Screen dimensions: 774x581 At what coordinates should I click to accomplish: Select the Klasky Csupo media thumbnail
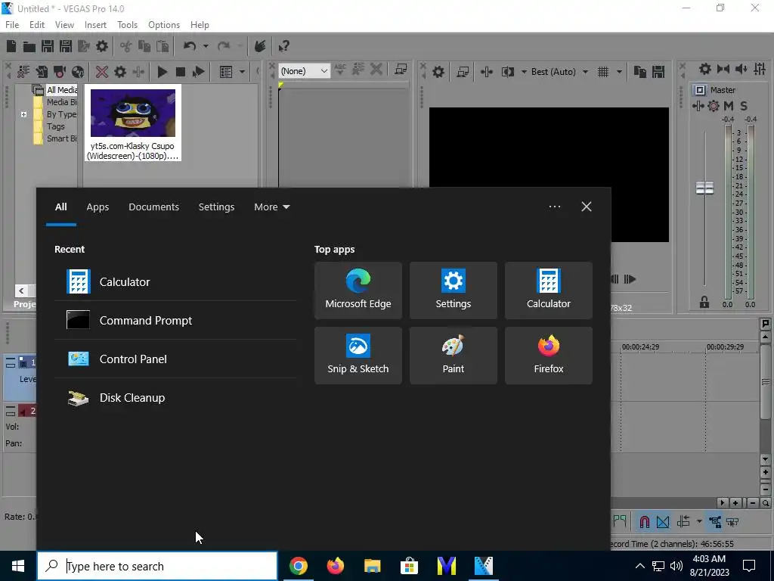pos(133,123)
